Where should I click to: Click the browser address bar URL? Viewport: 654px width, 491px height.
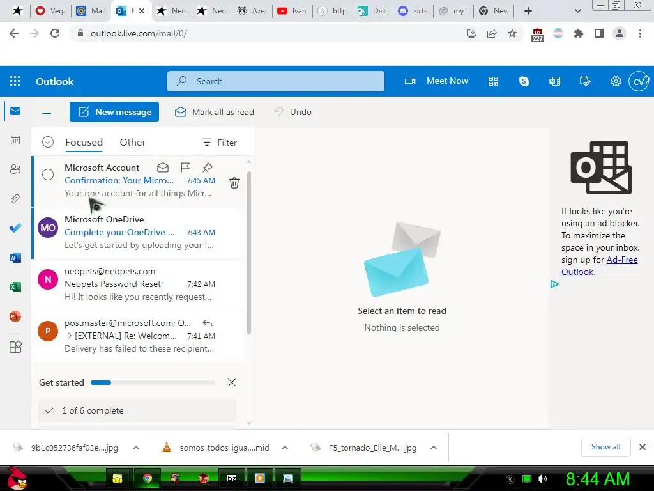coord(139,33)
